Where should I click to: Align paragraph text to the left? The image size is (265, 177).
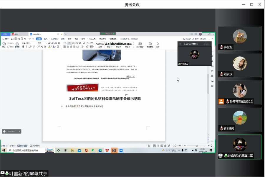click(64, 47)
